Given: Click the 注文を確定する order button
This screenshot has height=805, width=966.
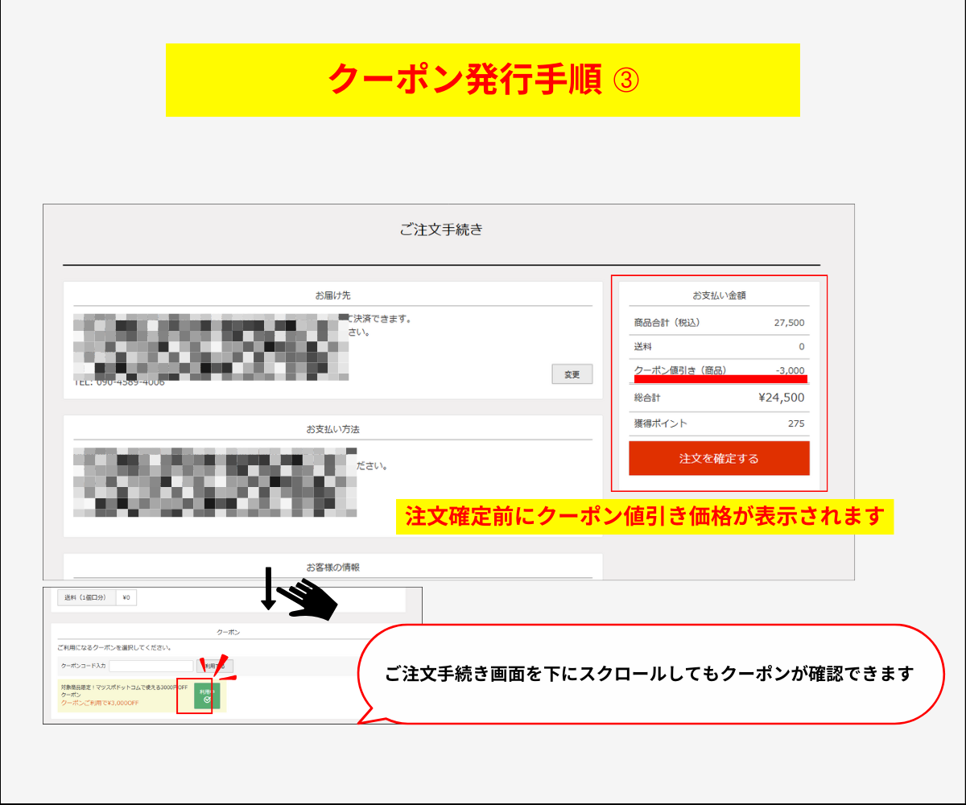Looking at the screenshot, I should (719, 459).
